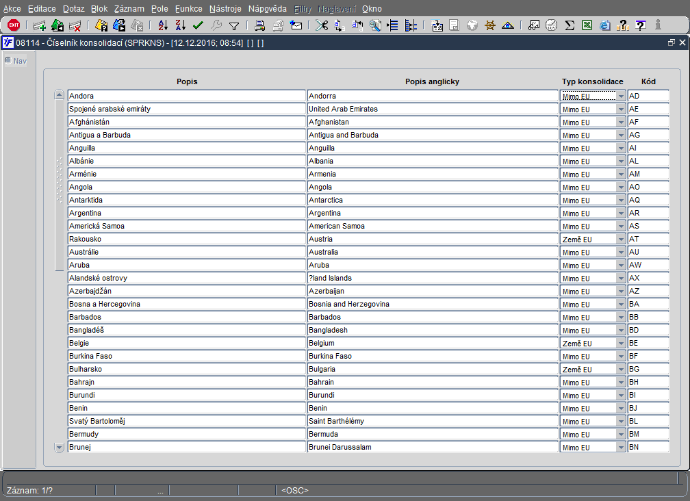Viewport: 690px width, 501px height.
Task: Click the magnifier search document icon
Action: click(x=375, y=25)
